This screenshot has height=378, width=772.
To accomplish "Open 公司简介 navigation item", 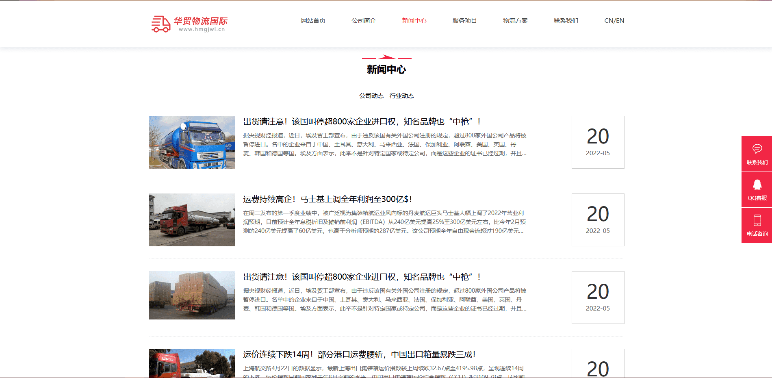I will [364, 21].
